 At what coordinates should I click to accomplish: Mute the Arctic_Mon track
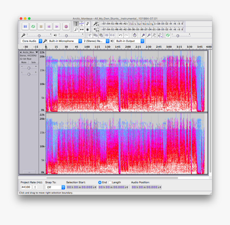pos(24,62)
